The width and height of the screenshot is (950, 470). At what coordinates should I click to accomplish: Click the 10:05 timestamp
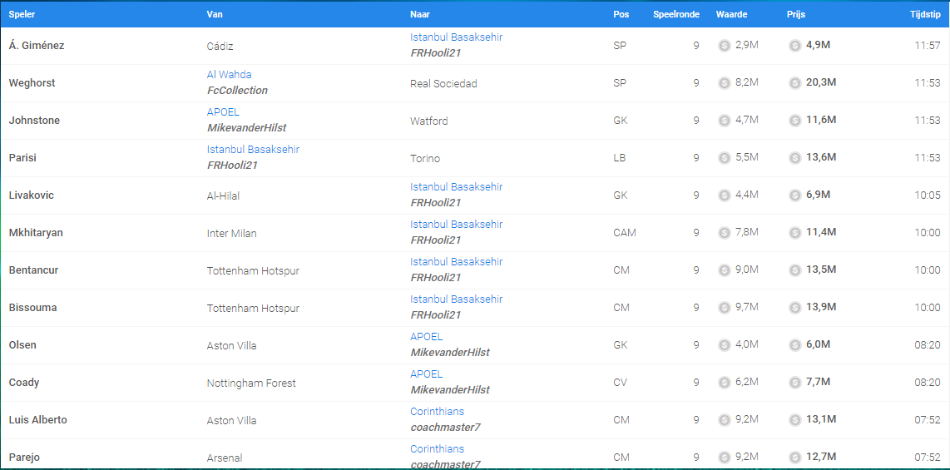click(927, 195)
